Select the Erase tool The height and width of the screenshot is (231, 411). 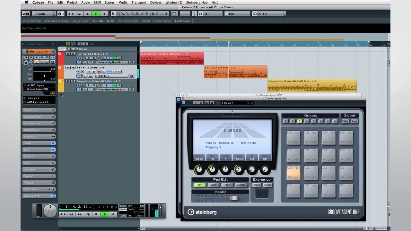[x=133, y=14]
